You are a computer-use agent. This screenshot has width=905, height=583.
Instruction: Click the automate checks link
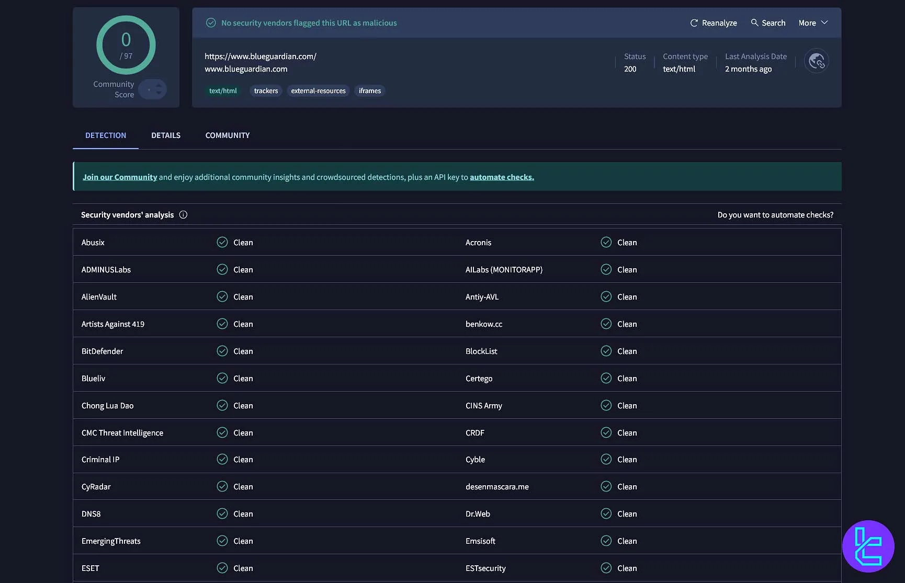[x=502, y=177]
